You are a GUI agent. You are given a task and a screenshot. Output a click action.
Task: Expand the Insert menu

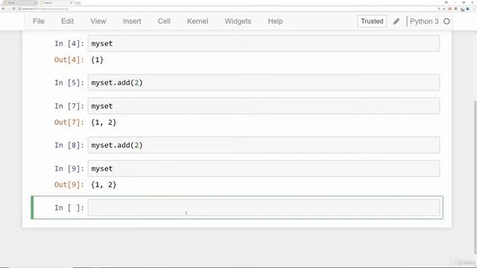tap(132, 22)
